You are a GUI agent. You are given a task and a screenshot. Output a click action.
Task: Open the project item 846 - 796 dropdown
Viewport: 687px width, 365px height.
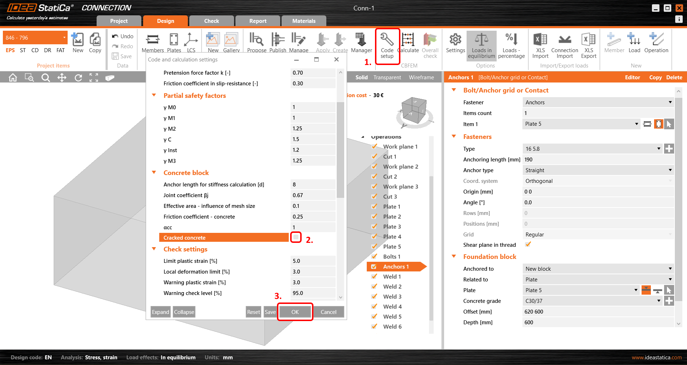[x=35, y=37]
